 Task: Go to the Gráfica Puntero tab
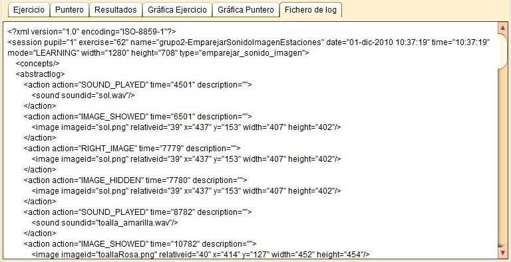pyautogui.click(x=246, y=10)
